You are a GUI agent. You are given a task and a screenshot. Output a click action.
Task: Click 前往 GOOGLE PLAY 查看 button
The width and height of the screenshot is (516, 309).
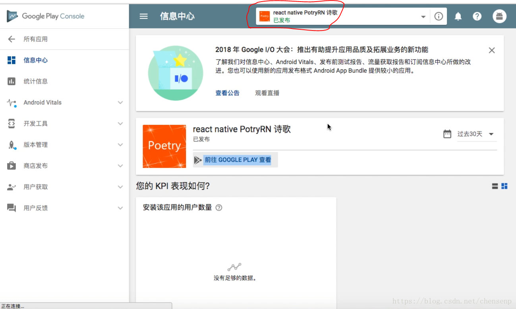click(236, 160)
